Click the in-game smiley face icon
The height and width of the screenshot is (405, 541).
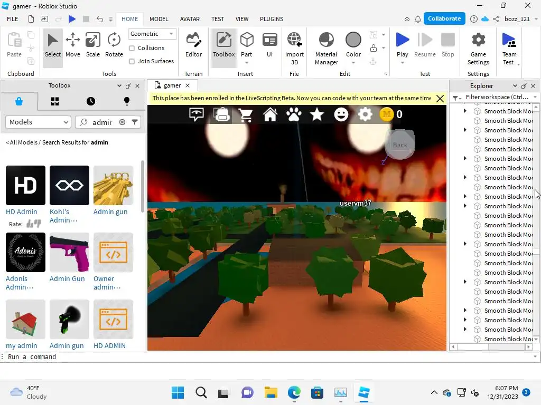[x=341, y=114]
